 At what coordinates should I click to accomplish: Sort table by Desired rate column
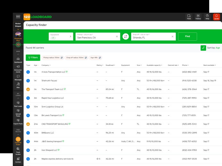coord(173,65)
